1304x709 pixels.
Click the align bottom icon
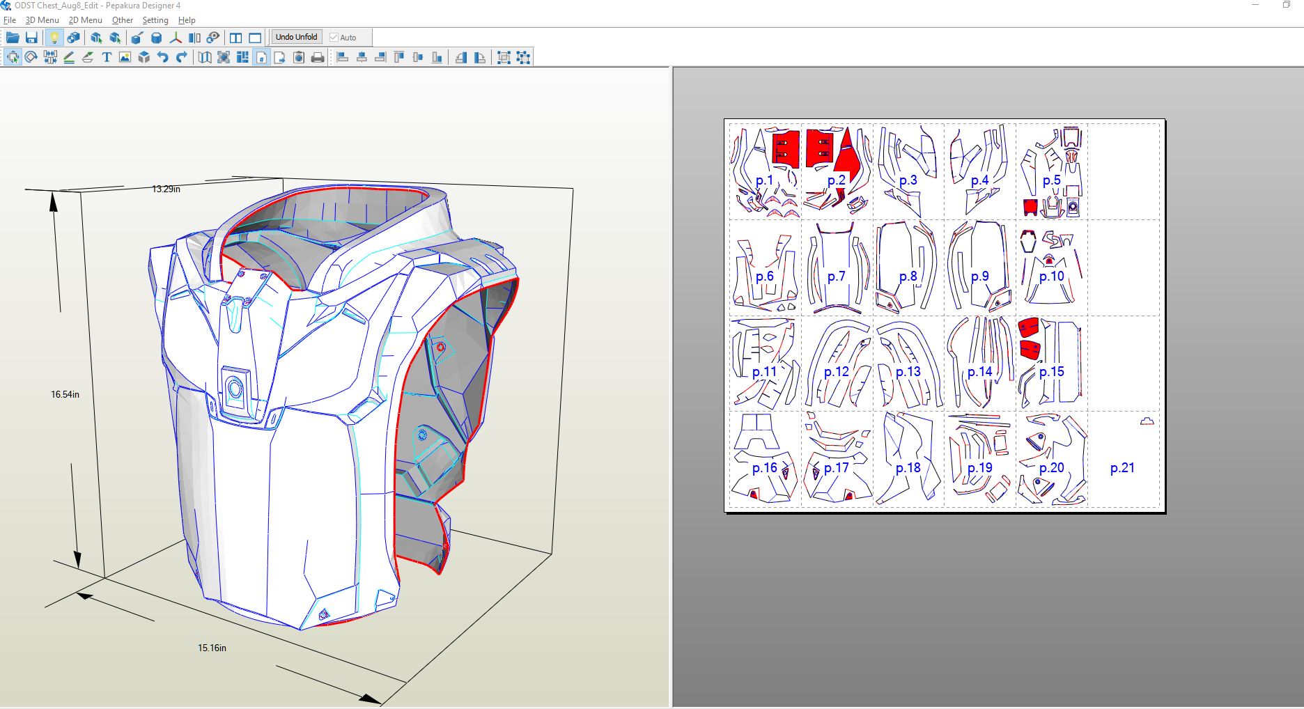click(437, 57)
